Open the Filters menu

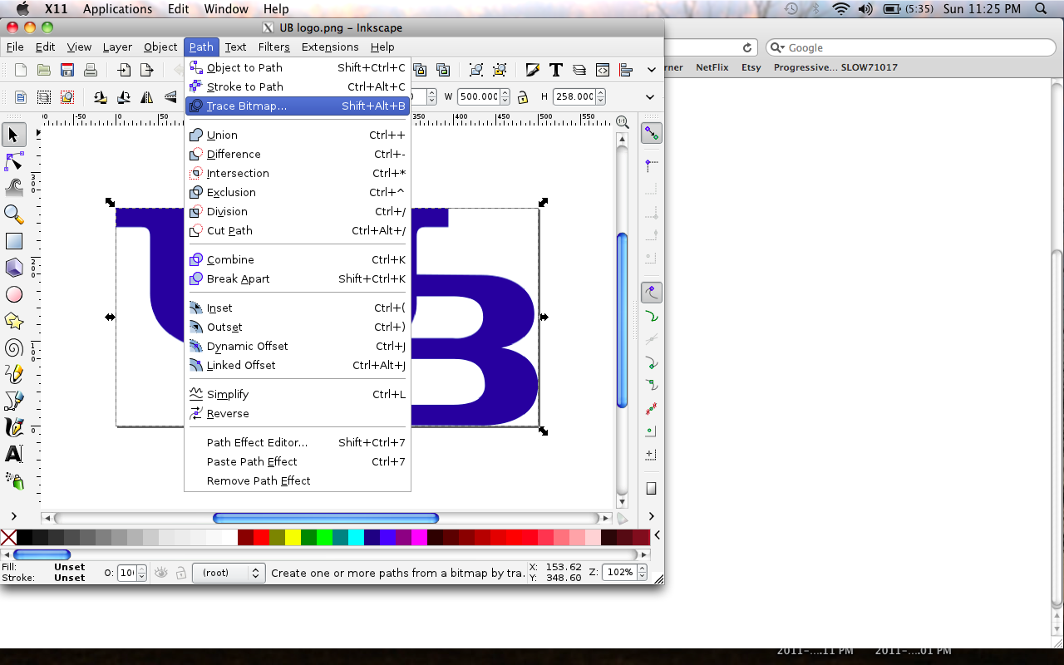pyautogui.click(x=273, y=47)
